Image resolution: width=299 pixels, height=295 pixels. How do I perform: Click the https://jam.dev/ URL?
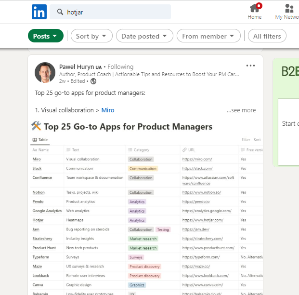[195, 229]
